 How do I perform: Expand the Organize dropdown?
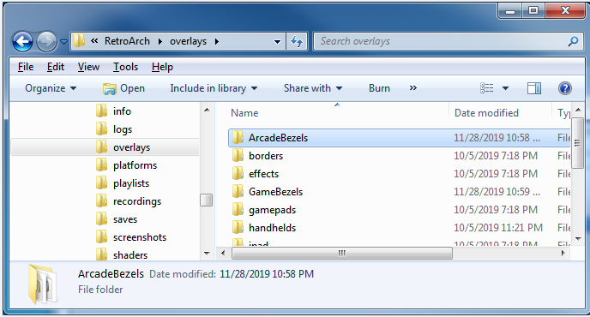tap(51, 88)
